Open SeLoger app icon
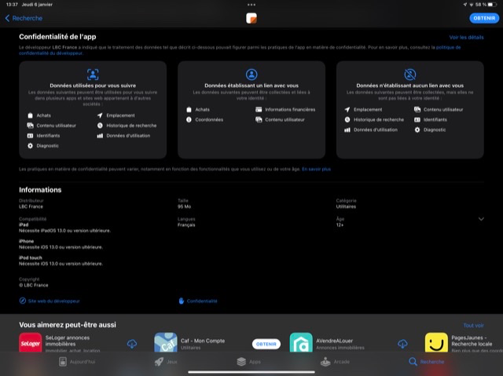The width and height of the screenshot is (503, 376). point(30,344)
